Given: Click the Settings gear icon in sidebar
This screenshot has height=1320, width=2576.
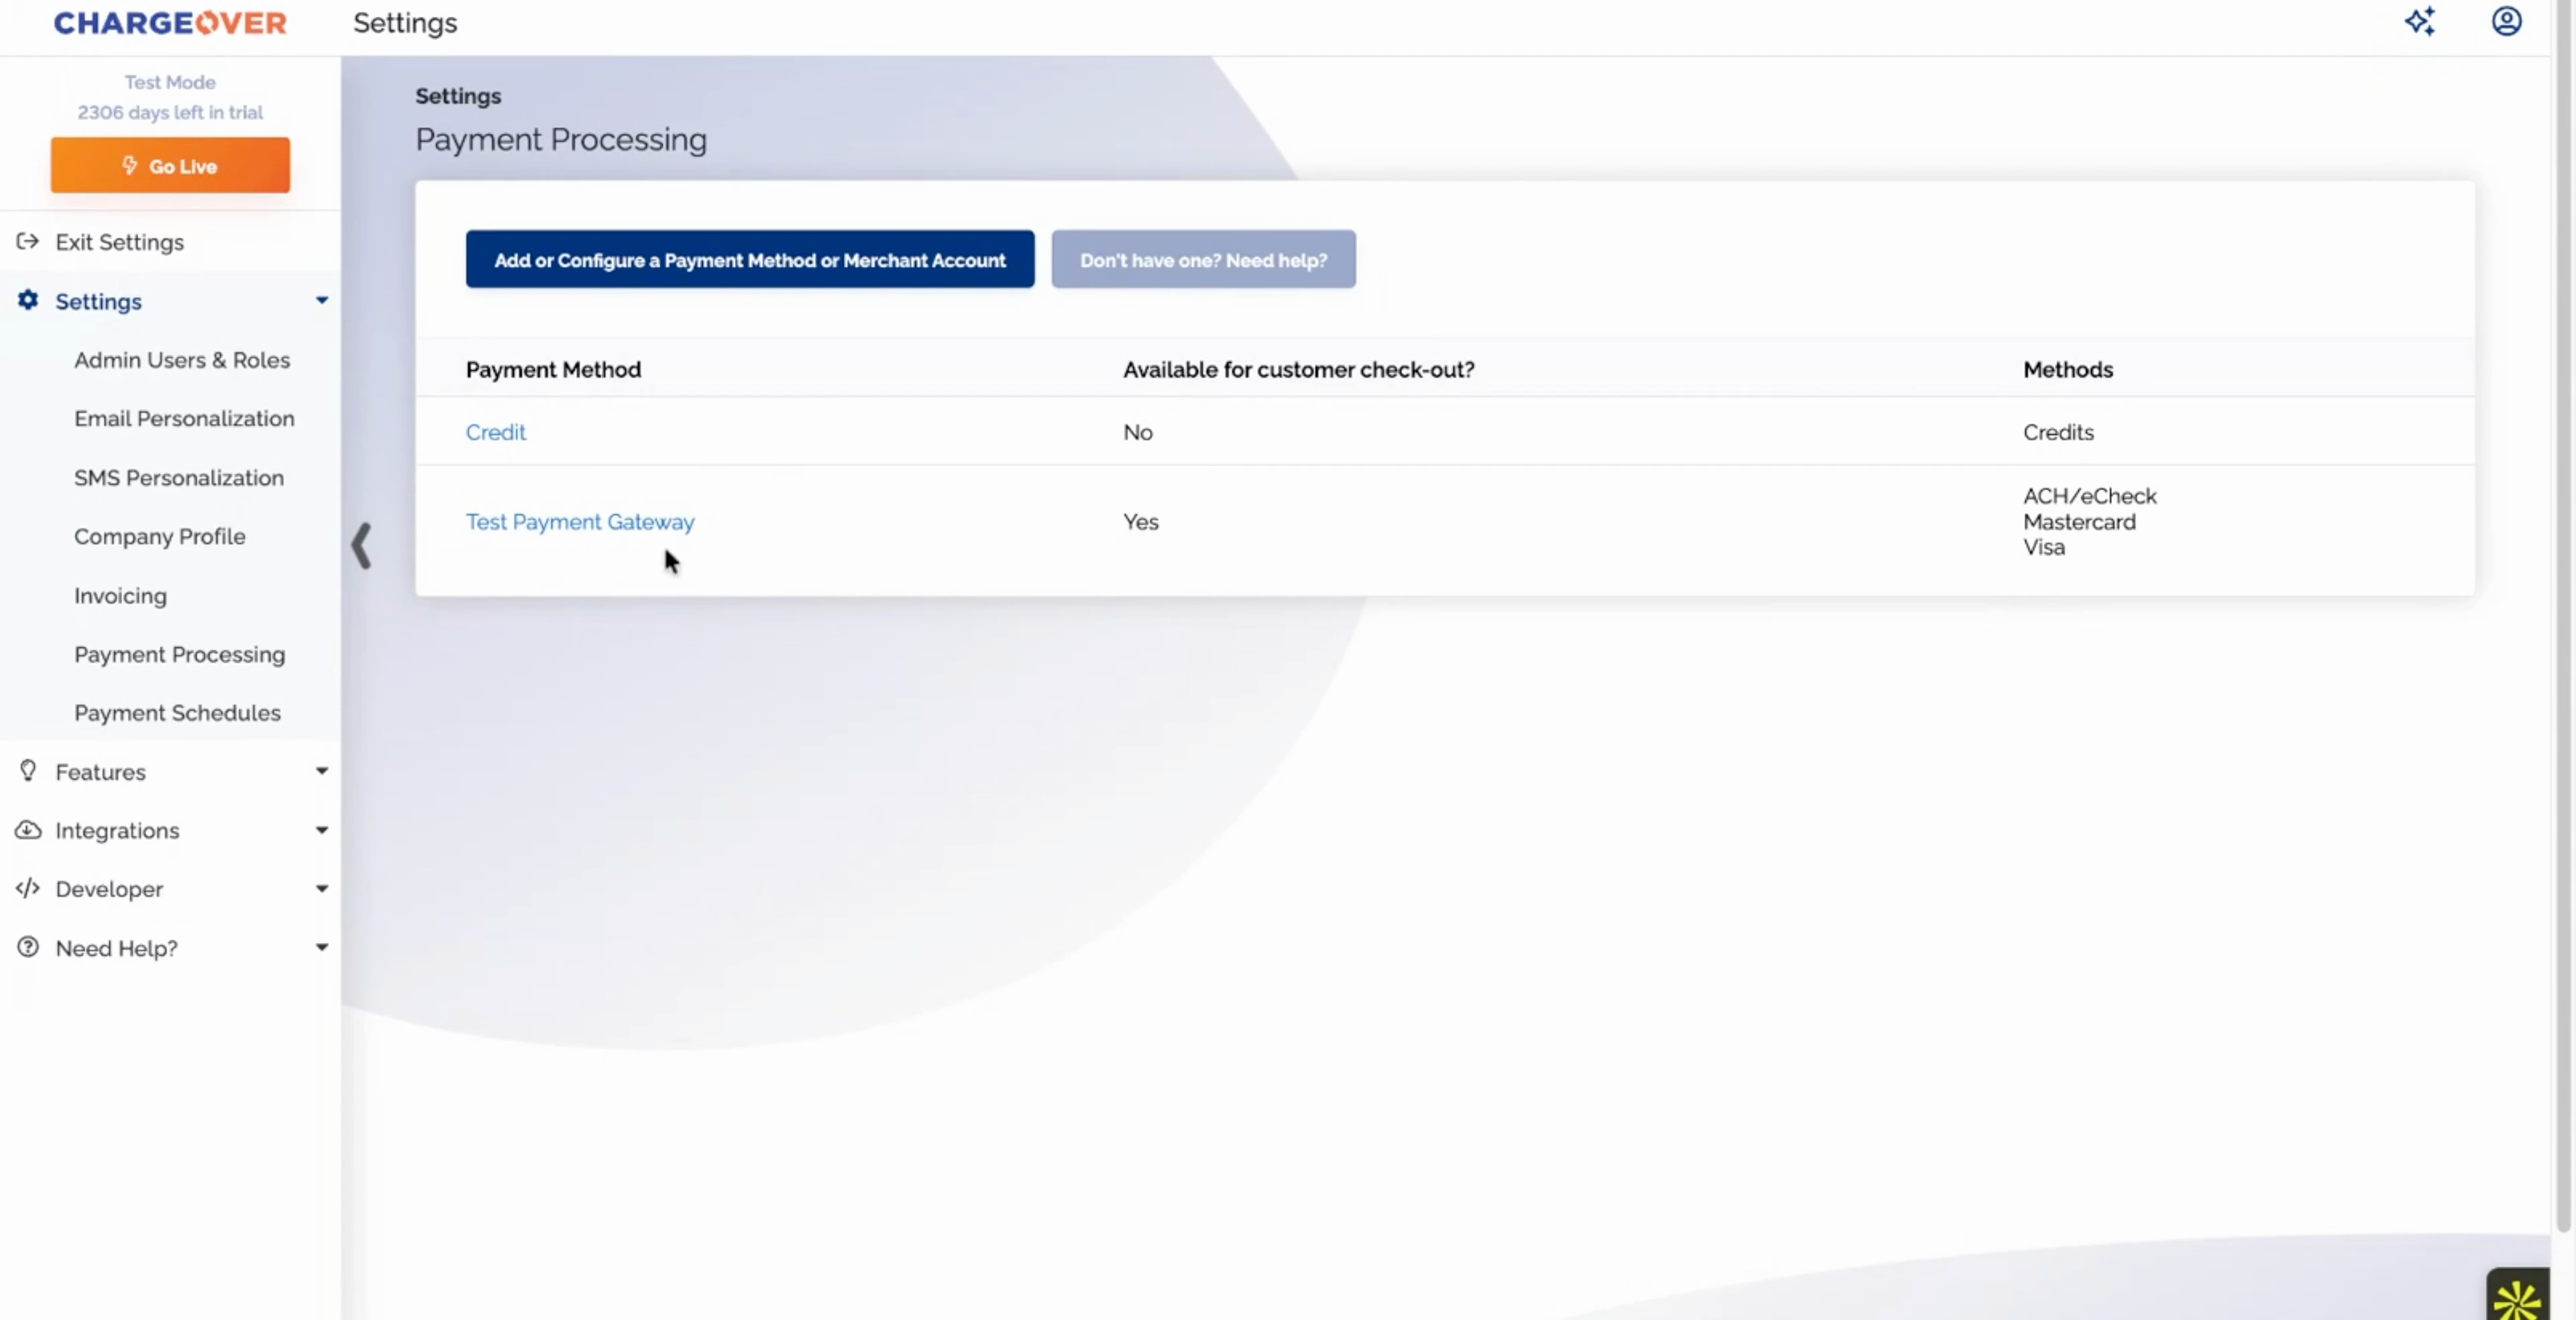Looking at the screenshot, I should [28, 300].
